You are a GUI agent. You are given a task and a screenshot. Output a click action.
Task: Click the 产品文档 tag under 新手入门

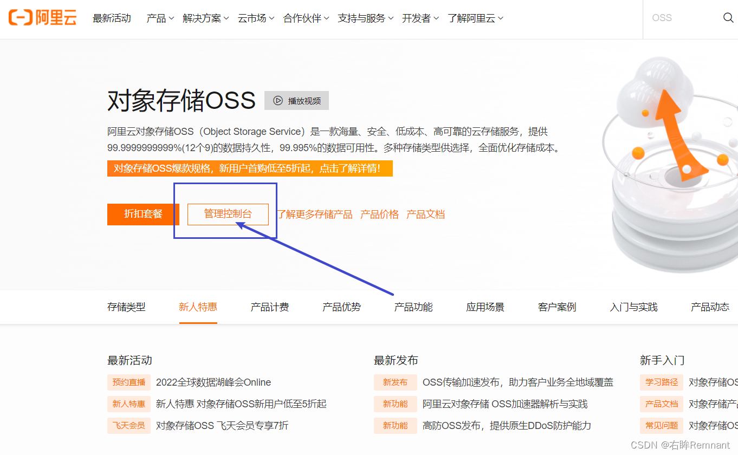662,404
